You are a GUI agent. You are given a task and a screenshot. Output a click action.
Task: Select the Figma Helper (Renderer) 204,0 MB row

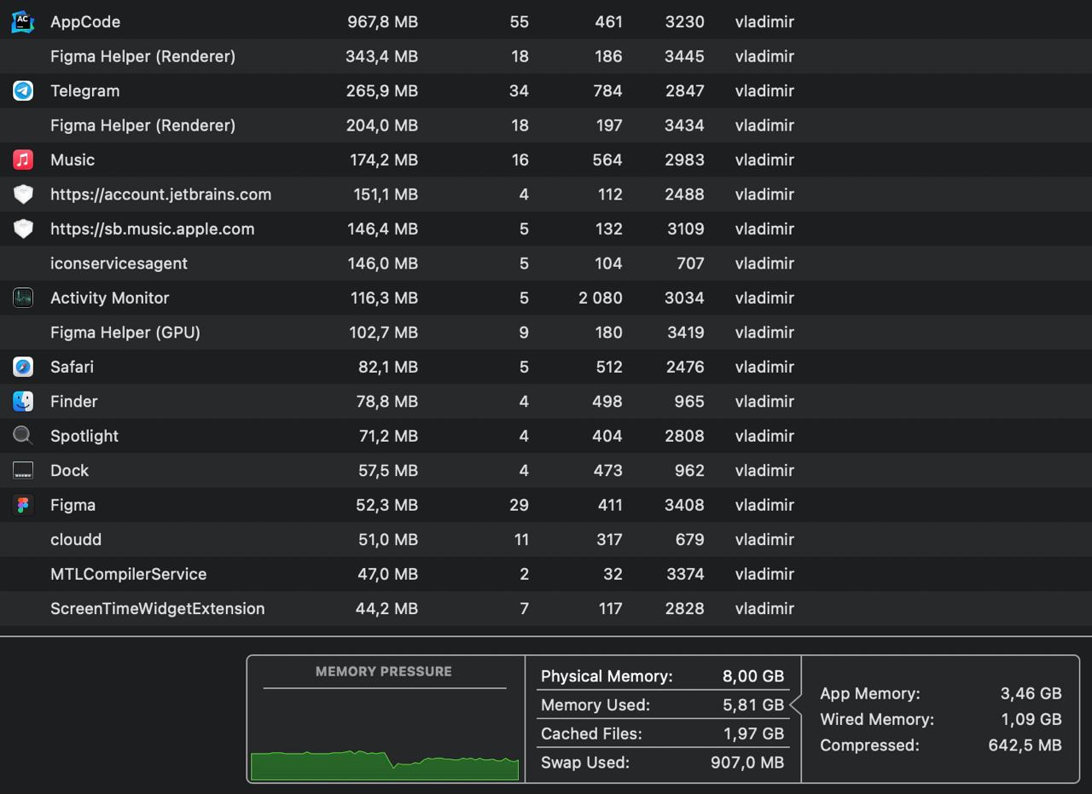546,125
